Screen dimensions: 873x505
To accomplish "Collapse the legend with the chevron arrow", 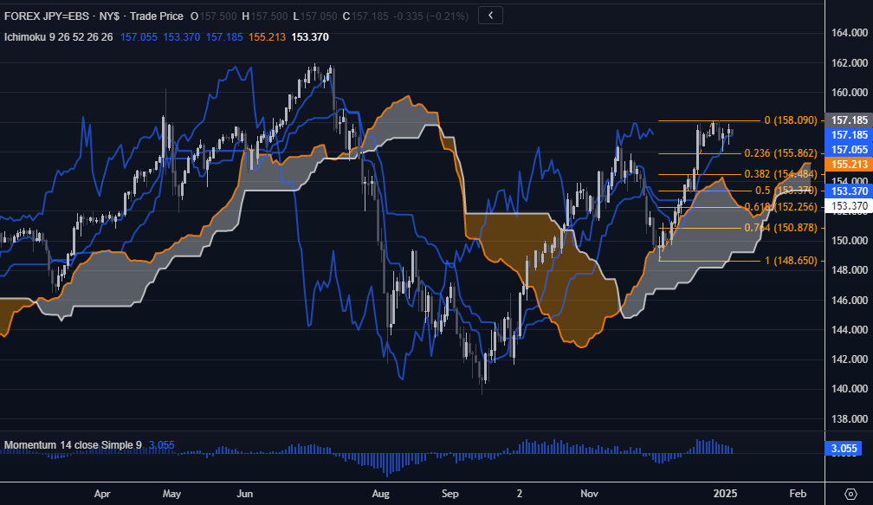I will (x=490, y=15).
